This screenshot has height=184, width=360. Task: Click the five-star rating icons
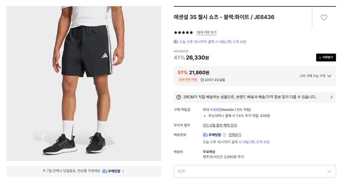click(183, 32)
